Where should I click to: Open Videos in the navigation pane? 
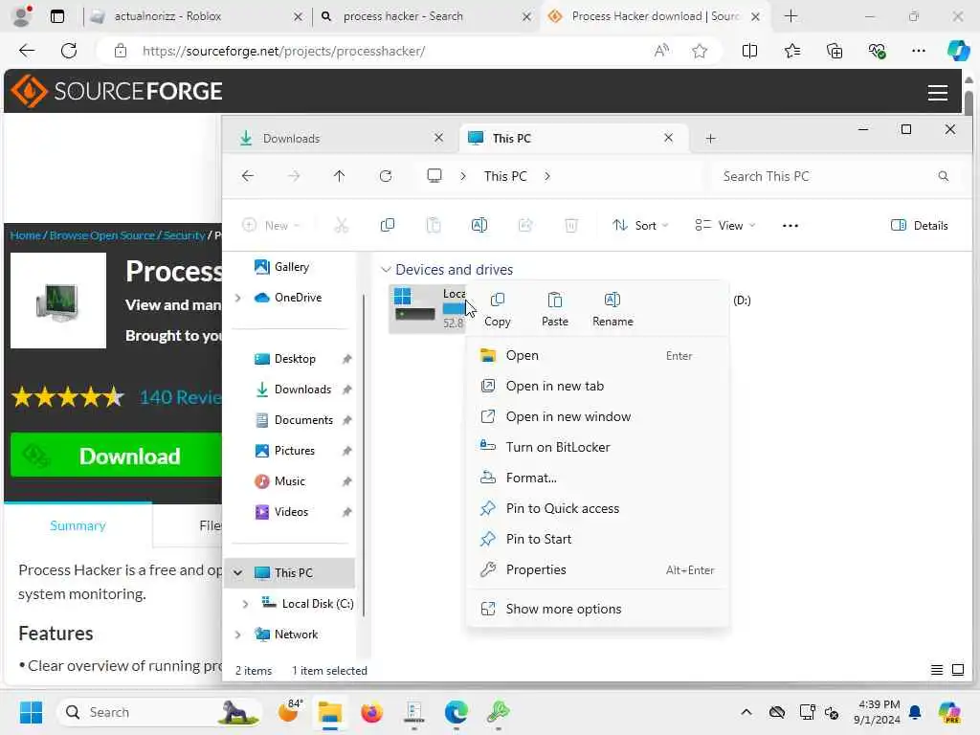[x=291, y=512]
